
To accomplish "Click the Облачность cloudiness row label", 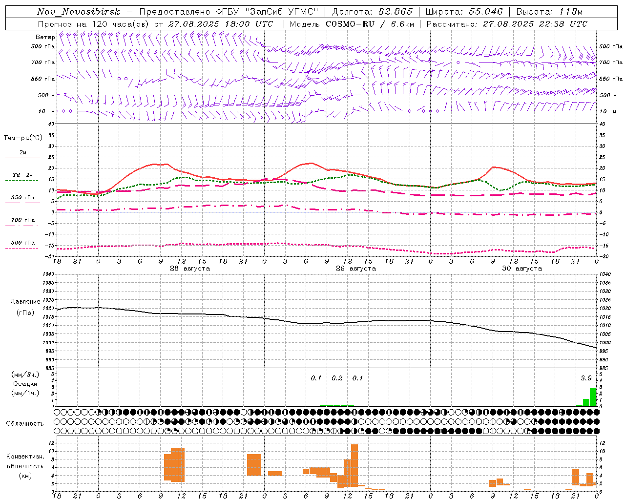I will (x=25, y=424).
